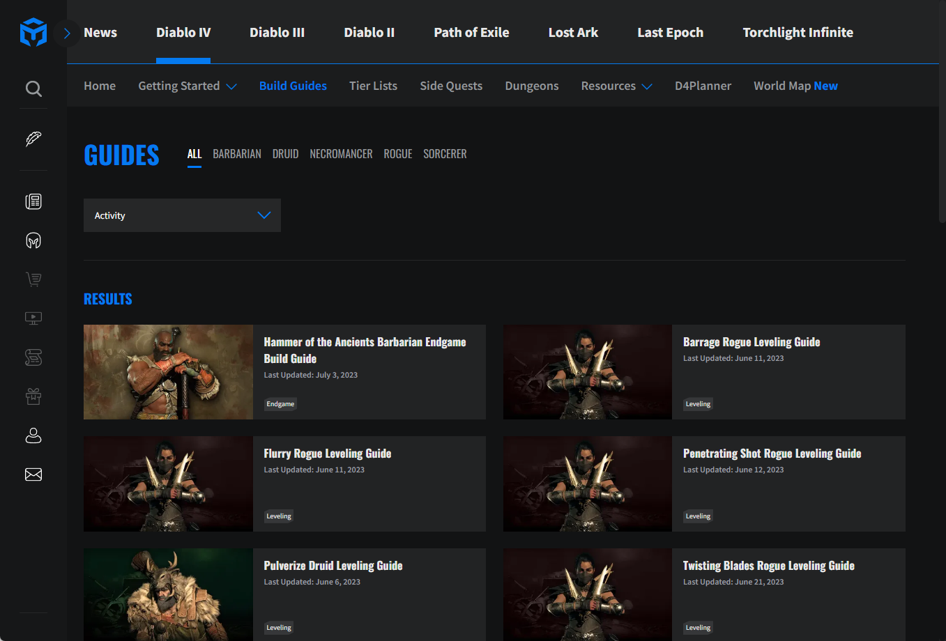Switch to Diablo III section

(277, 33)
